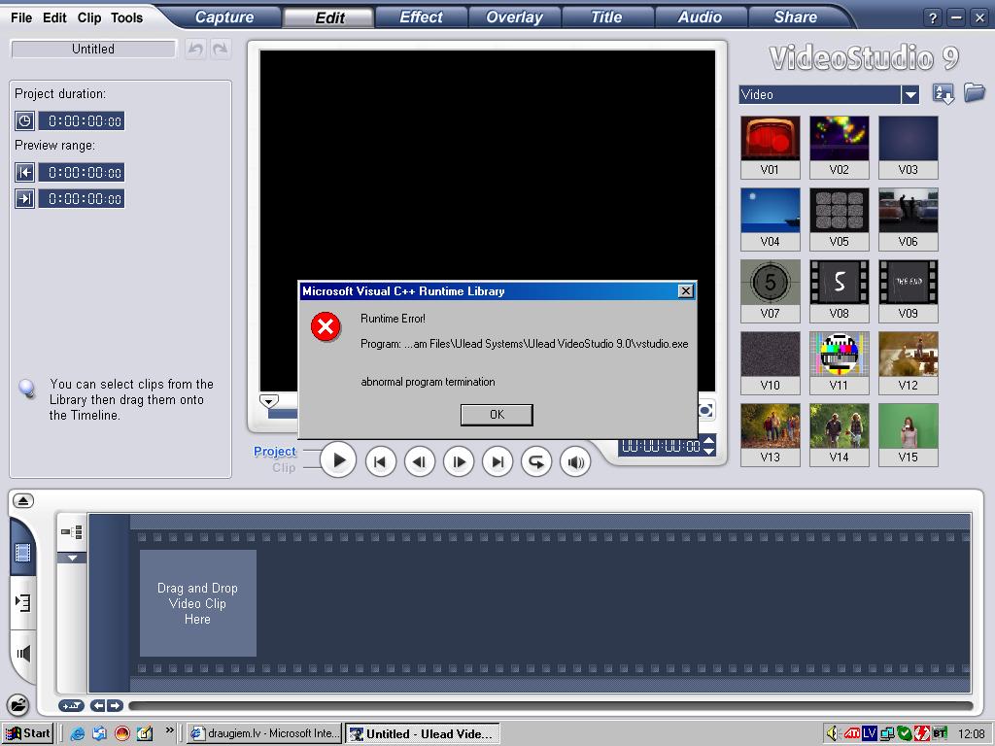Image resolution: width=995 pixels, height=746 pixels.
Task: Click the End go-to-end button
Action: [497, 461]
